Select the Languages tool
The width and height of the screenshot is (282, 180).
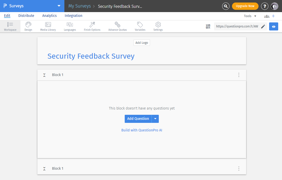[x=70, y=26]
